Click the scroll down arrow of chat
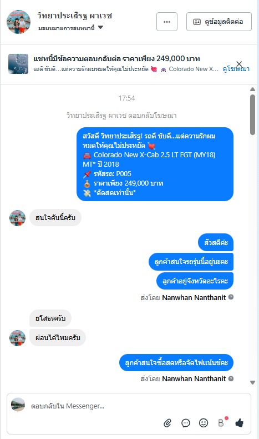This screenshot has height=439, width=259. (252, 382)
